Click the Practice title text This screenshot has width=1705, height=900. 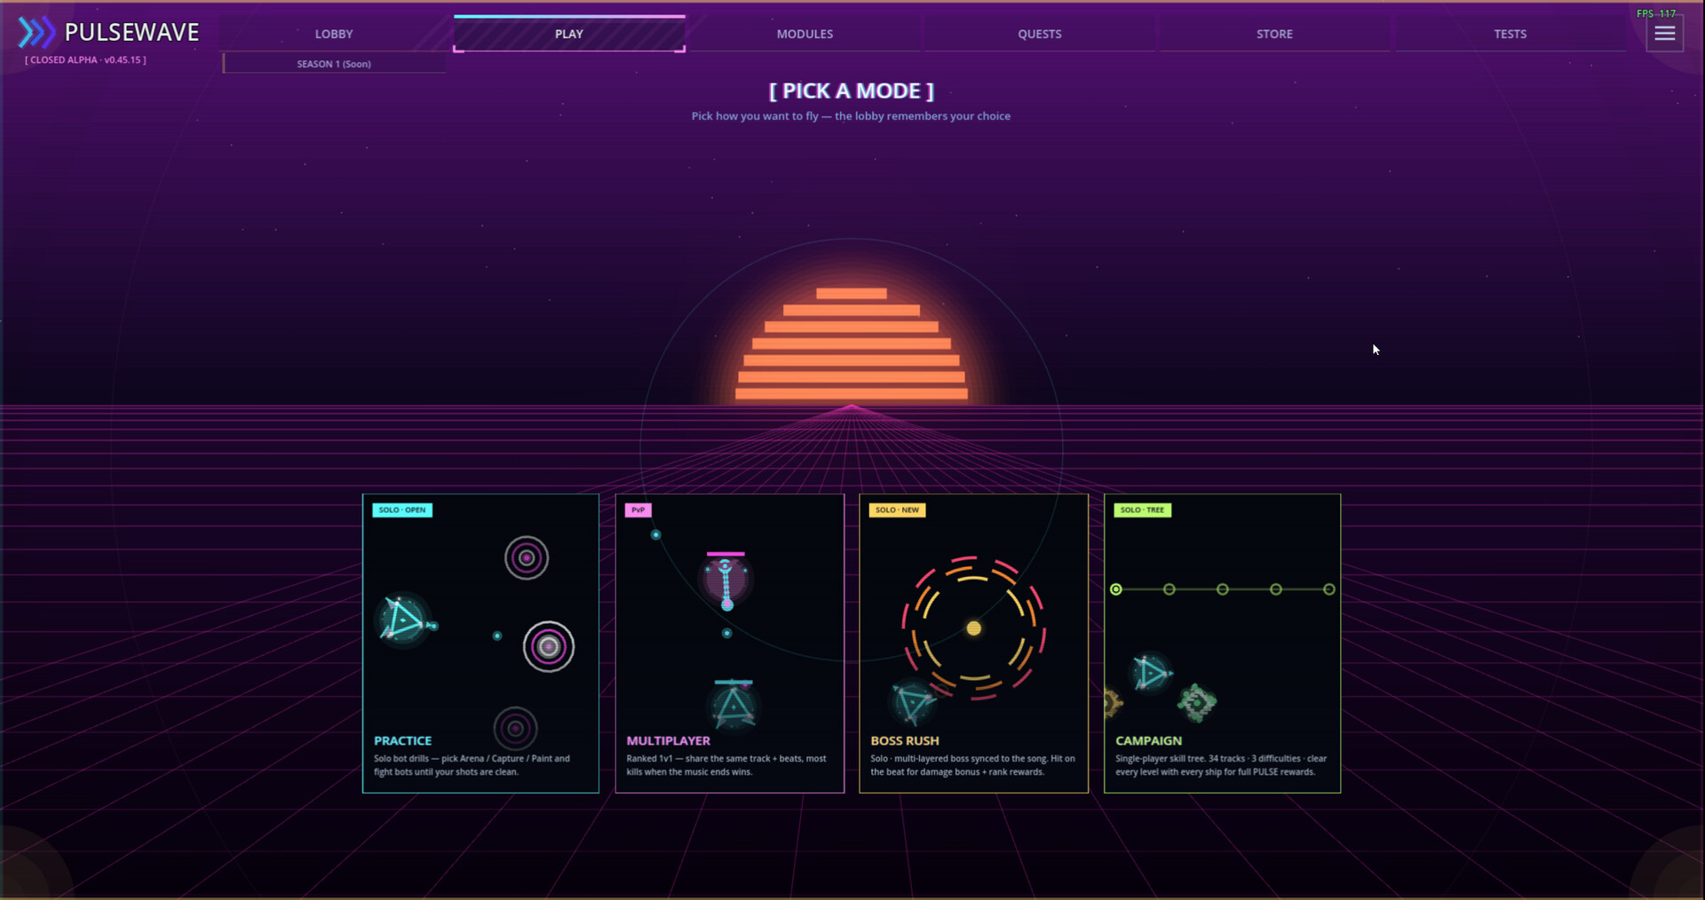(403, 740)
